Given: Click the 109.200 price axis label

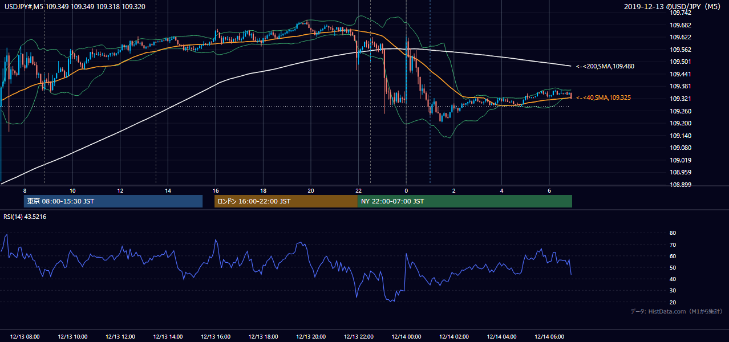Looking at the screenshot, I should click(x=681, y=123).
